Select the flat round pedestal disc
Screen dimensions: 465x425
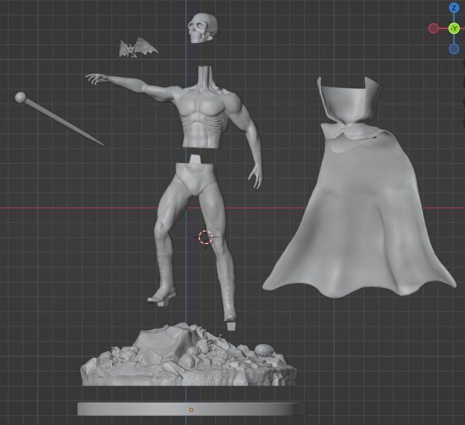pos(191,410)
